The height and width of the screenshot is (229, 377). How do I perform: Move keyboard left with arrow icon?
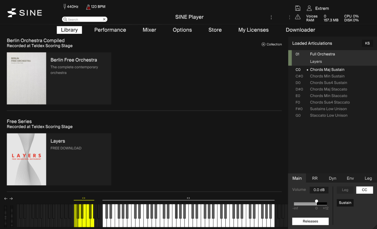[x=6, y=198]
